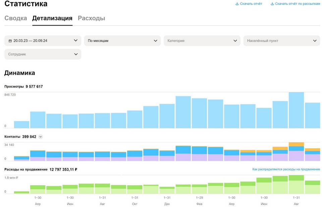Image resolution: width=322 pixels, height=207 pixels.
Task: Click the tallest green bar in Расходы chart
Action: (296, 184)
